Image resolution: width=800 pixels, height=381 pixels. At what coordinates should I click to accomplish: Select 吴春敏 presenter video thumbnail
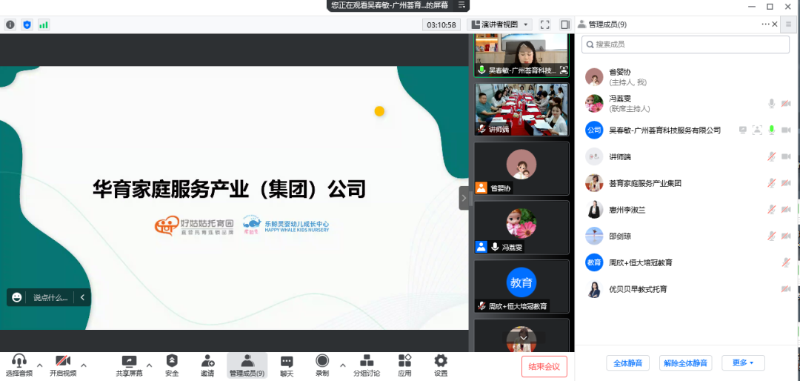coord(521,55)
